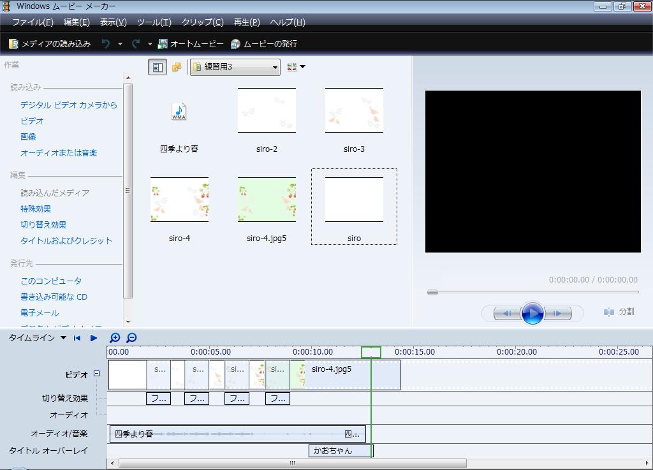Click the ビデオ import link
The width and height of the screenshot is (653, 470).
pyautogui.click(x=32, y=121)
